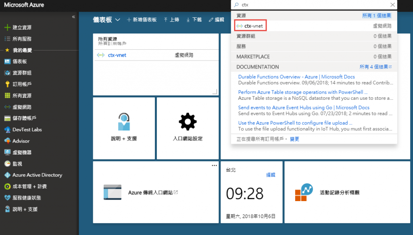
Task: Click ctx-vnet icon in All resources tile
Action: (x=100, y=55)
